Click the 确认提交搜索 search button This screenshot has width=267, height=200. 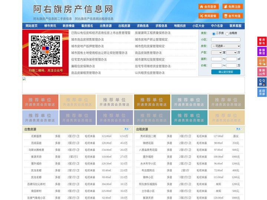click(x=226, y=72)
